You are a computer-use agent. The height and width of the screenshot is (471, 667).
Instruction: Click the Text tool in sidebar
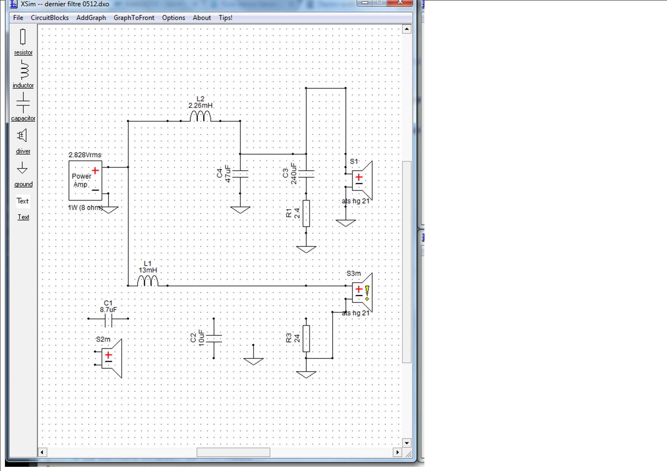23,208
